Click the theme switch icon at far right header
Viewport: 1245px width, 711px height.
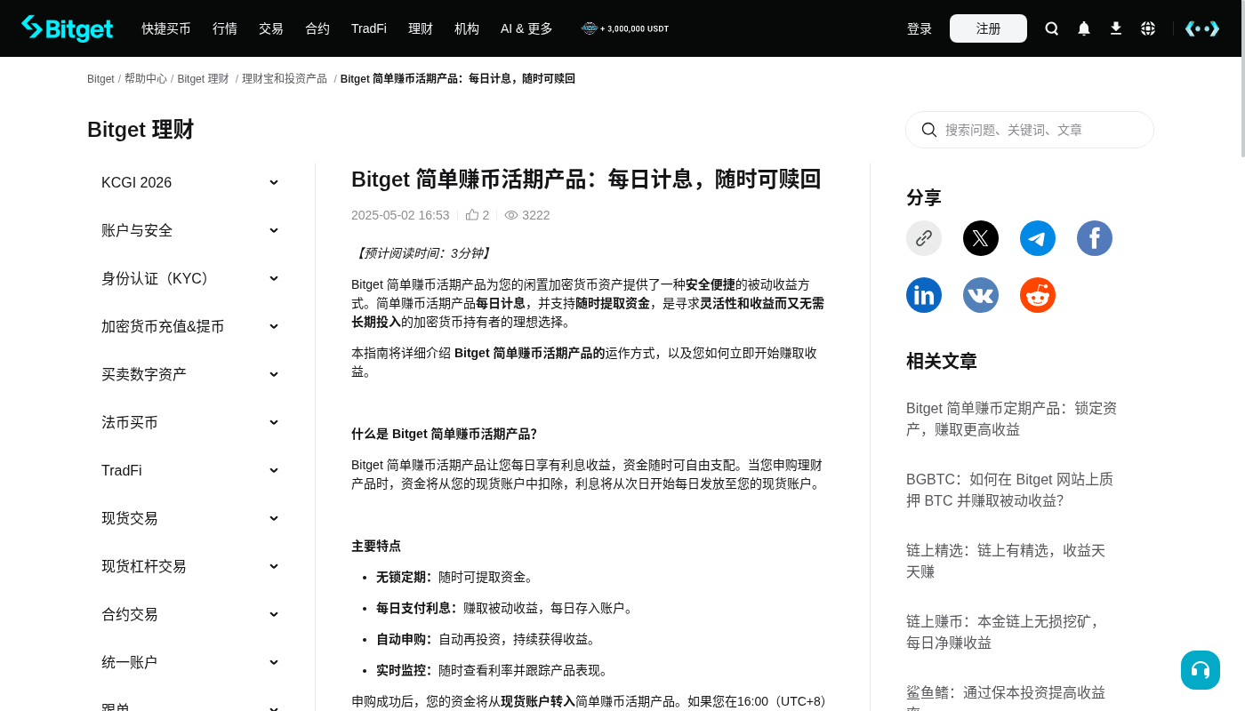(1202, 28)
